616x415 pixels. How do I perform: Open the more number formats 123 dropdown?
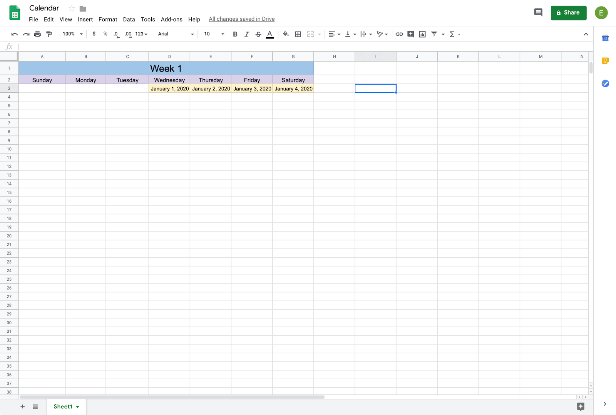click(141, 34)
